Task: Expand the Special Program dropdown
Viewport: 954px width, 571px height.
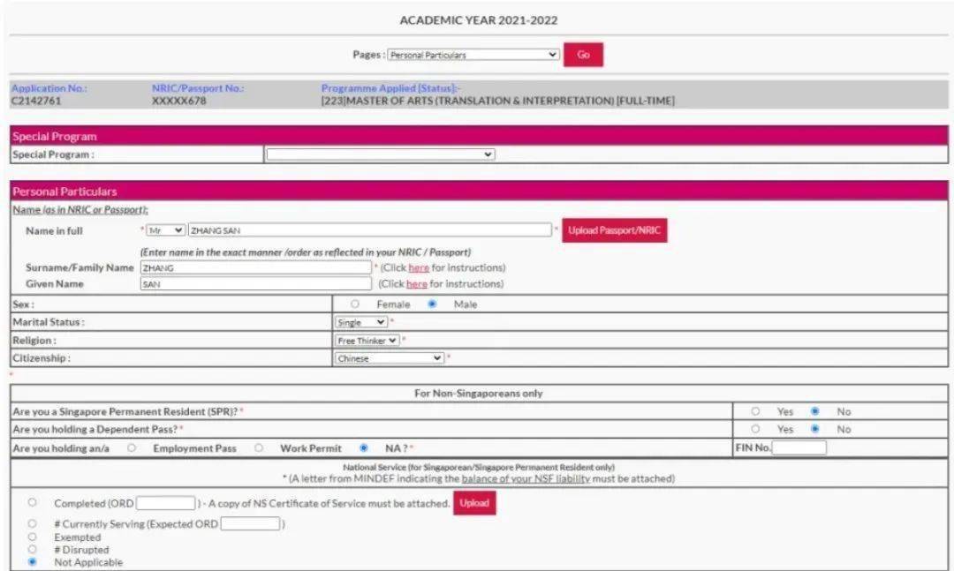Action: tap(380, 154)
